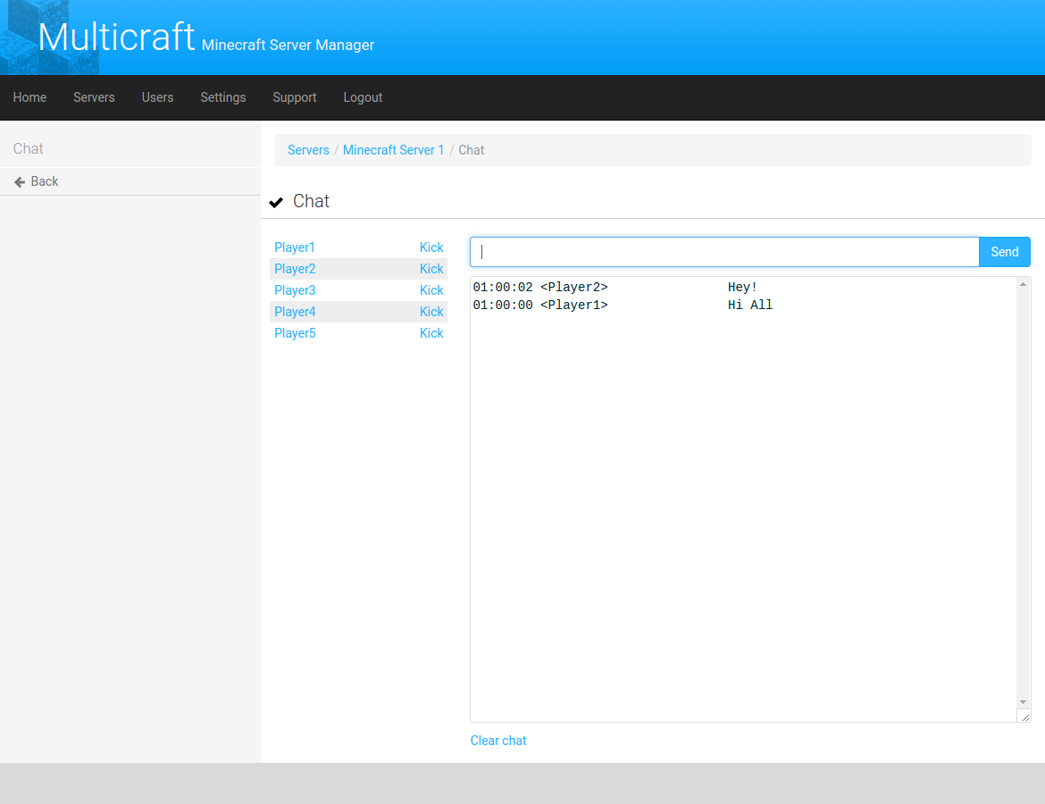This screenshot has height=804, width=1045.
Task: Open Player2 profile link
Action: point(296,269)
